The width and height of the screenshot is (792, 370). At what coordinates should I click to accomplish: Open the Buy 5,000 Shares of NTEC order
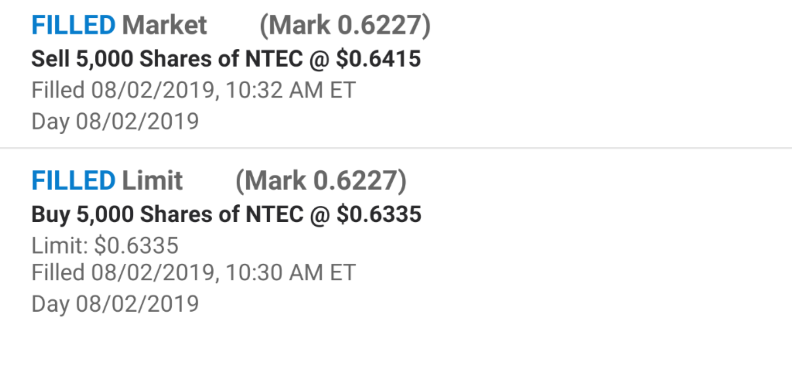coord(226,214)
